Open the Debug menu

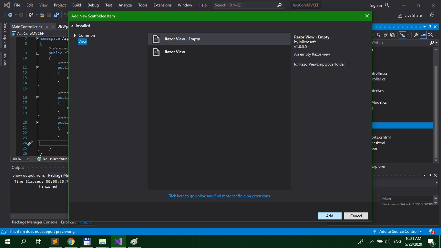tap(93, 5)
